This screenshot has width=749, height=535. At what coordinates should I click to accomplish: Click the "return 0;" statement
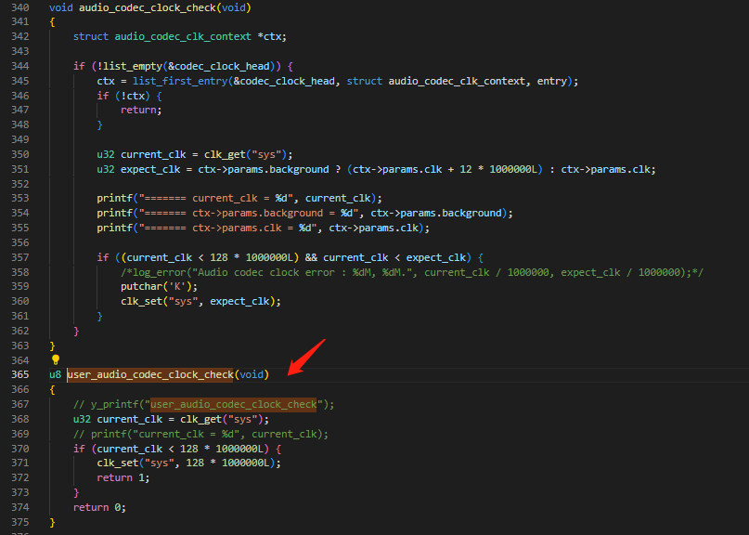click(x=99, y=507)
